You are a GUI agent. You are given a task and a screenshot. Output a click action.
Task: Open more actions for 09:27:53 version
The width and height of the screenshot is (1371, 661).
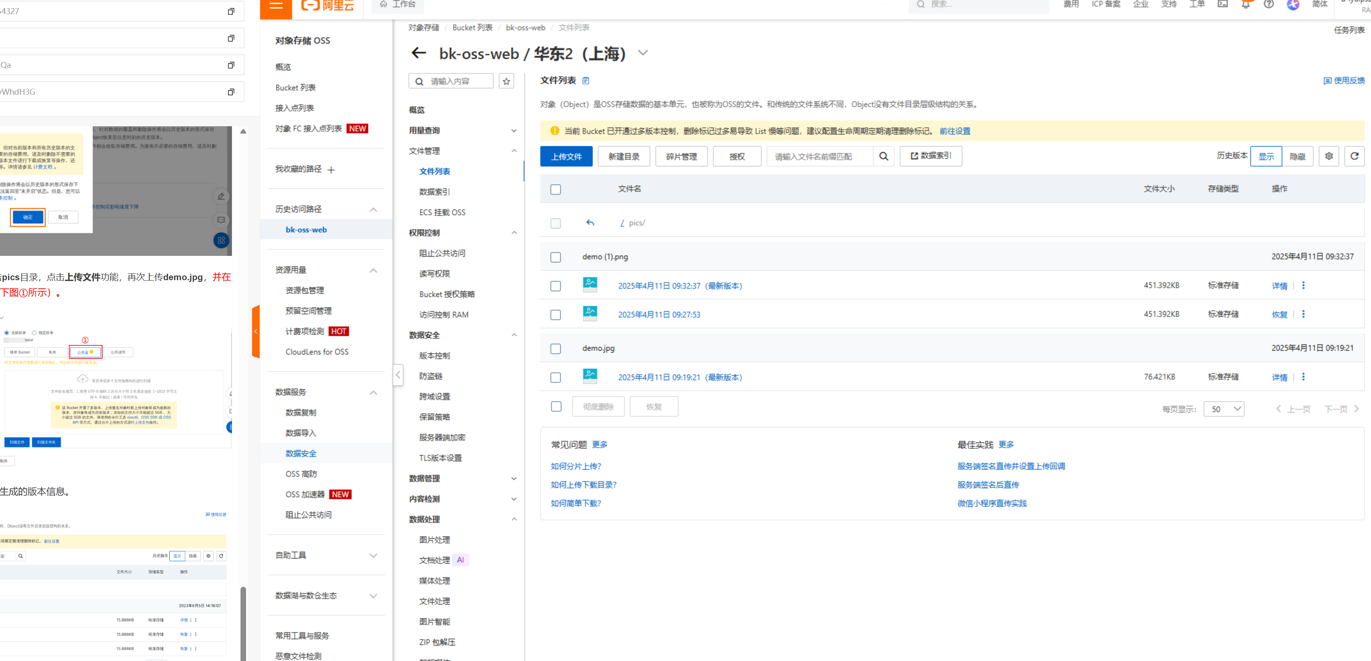pyautogui.click(x=1303, y=315)
